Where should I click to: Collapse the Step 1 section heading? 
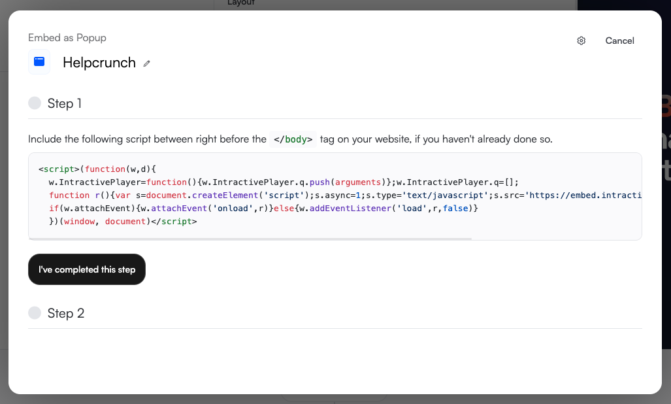(65, 103)
